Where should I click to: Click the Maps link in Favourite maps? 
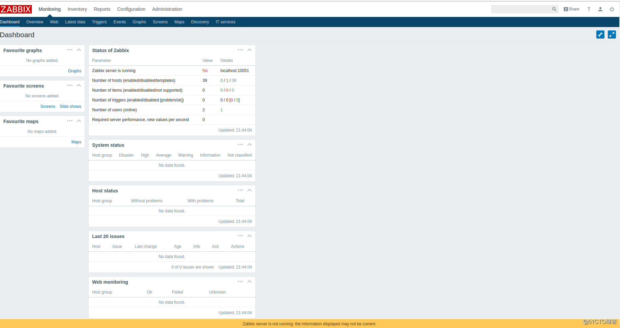76,142
